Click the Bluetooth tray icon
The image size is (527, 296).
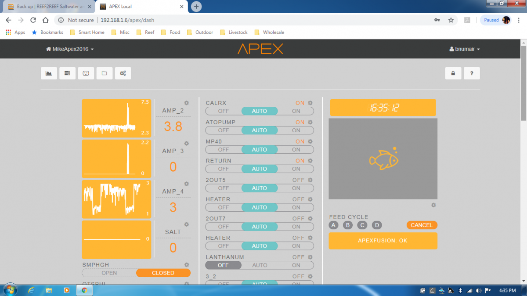tap(460, 290)
